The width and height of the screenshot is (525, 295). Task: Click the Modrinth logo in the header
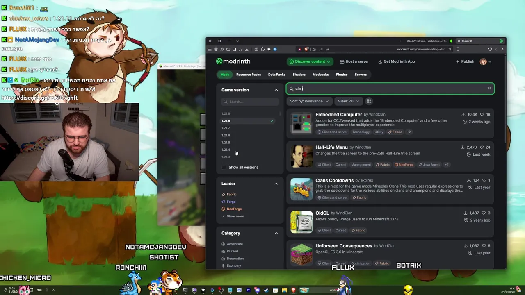[233, 61]
